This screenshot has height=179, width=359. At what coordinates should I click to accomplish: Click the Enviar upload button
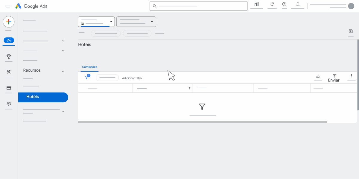click(x=334, y=78)
